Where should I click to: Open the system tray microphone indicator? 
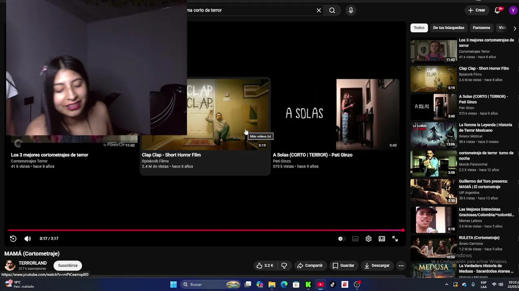coord(473,285)
